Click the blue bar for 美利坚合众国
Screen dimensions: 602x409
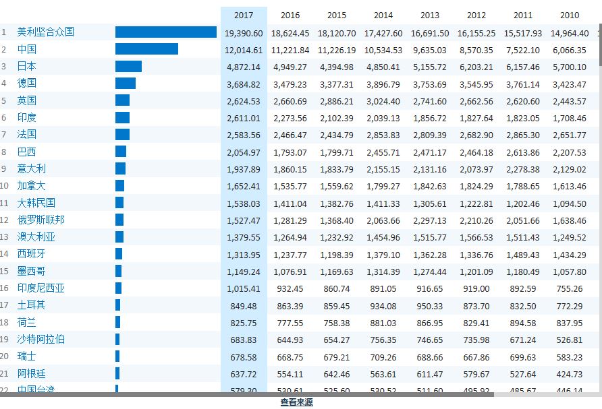(x=165, y=32)
